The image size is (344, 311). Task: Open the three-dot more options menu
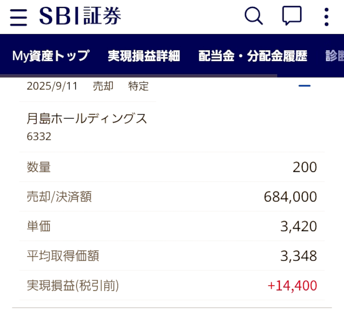[326, 17]
